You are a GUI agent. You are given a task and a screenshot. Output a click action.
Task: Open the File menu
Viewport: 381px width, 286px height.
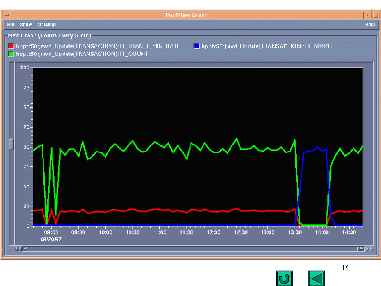[10, 24]
